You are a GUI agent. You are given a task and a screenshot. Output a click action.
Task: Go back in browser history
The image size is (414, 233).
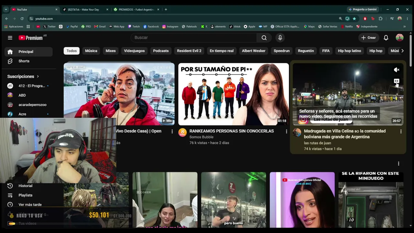[x=6, y=19]
